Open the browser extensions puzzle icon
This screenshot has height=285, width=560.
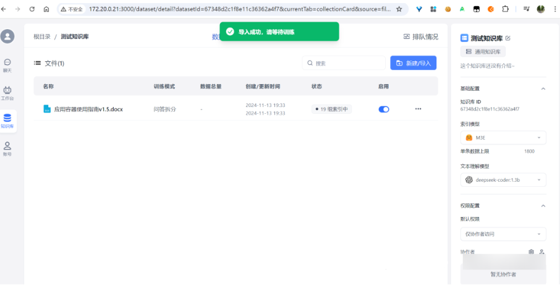506,9
